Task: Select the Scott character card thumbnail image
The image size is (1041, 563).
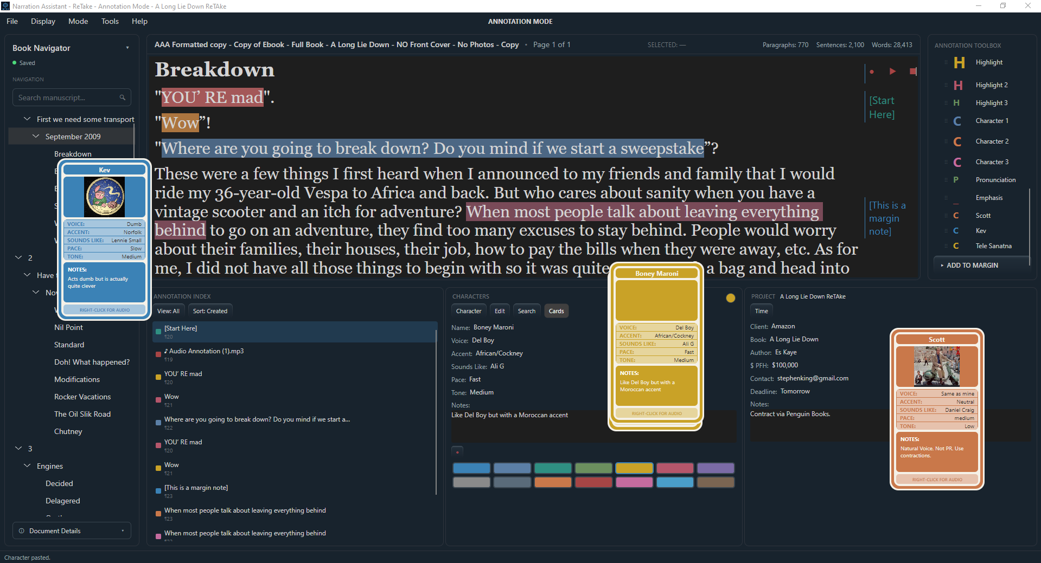Action: pos(937,366)
